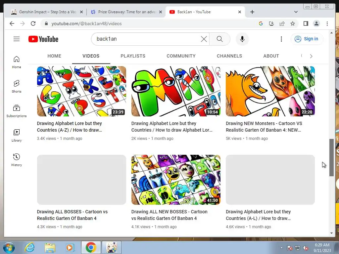Close the Back1an - YouTube tab
Screen dimensions: 339x254
click(x=240, y=12)
